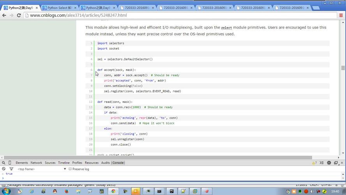346x195 pixels.
Task: Click the page's vertical scrollbar thumb
Action: 343,68
